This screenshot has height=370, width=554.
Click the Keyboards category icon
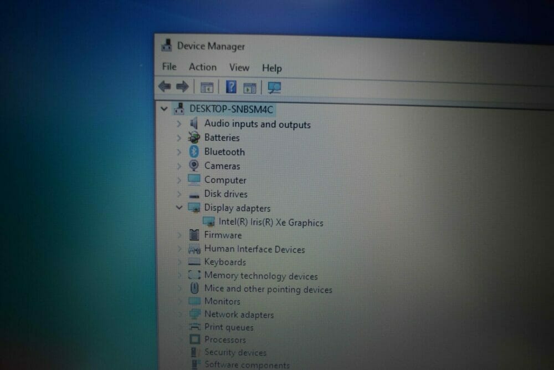(194, 262)
